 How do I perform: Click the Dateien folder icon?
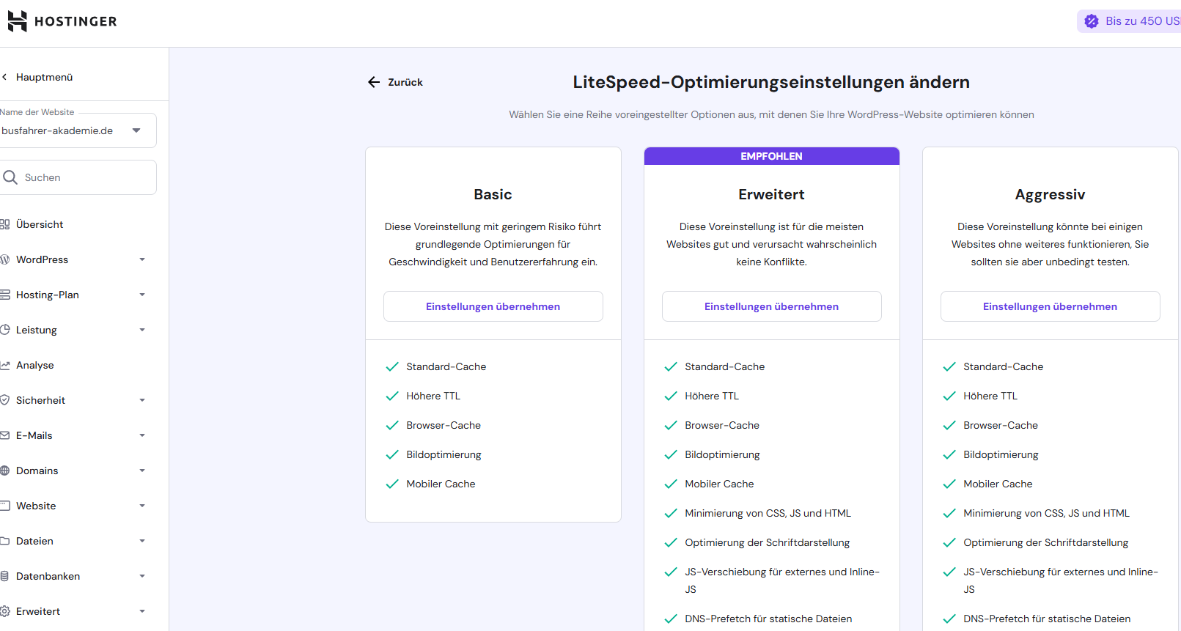4,541
